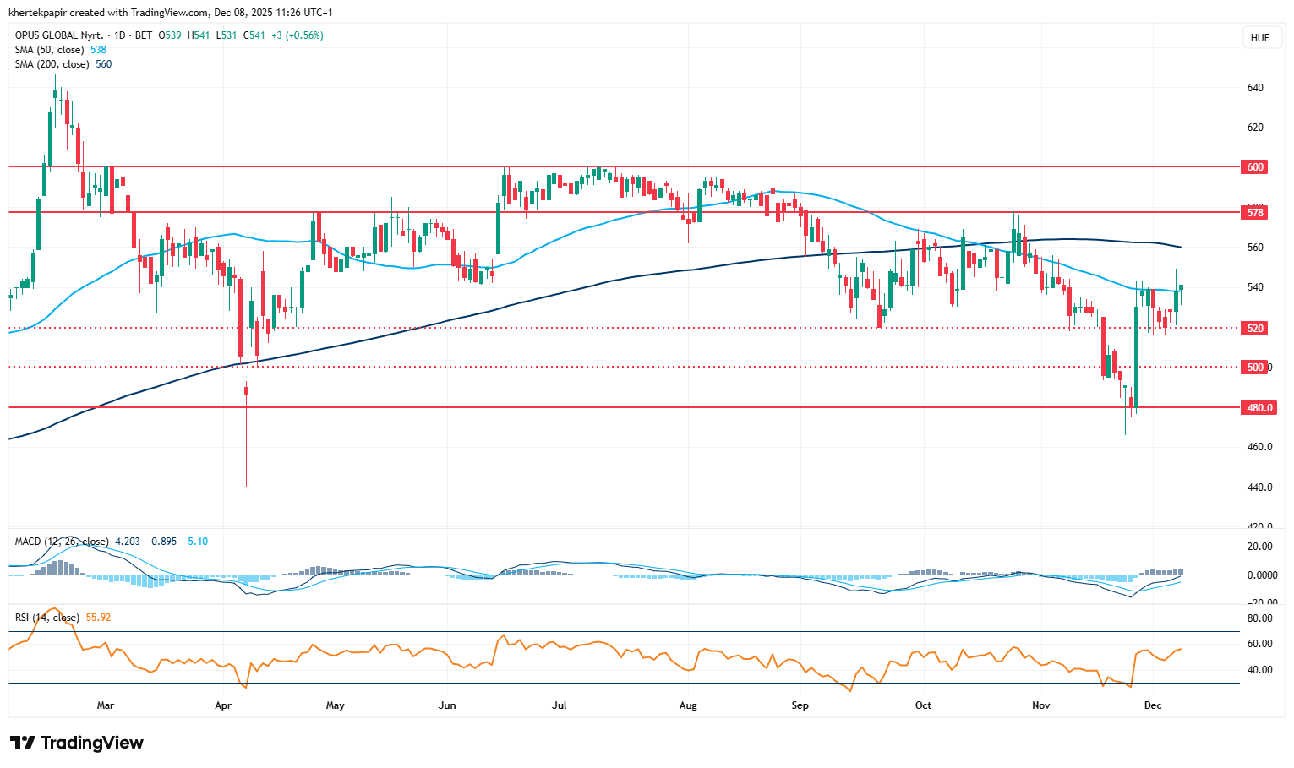Click the 640 value on price scale
The width and height of the screenshot is (1294, 768).
[1255, 88]
